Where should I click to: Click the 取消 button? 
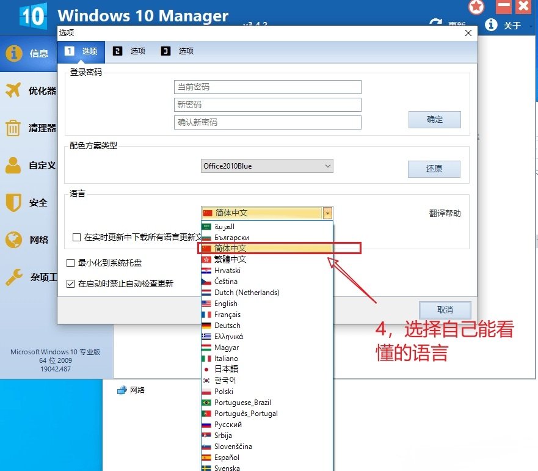tap(445, 310)
